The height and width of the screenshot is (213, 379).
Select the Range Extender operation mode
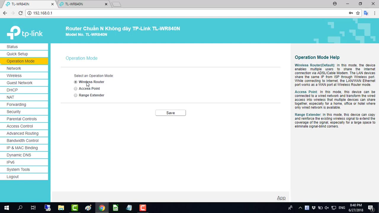point(76,95)
